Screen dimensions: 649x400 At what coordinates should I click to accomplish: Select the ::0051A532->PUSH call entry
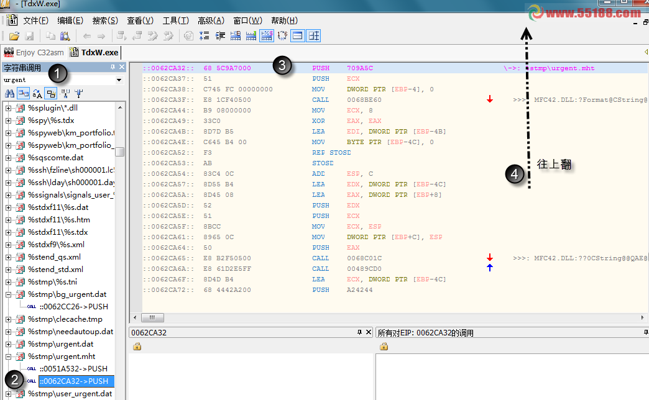coord(73,368)
